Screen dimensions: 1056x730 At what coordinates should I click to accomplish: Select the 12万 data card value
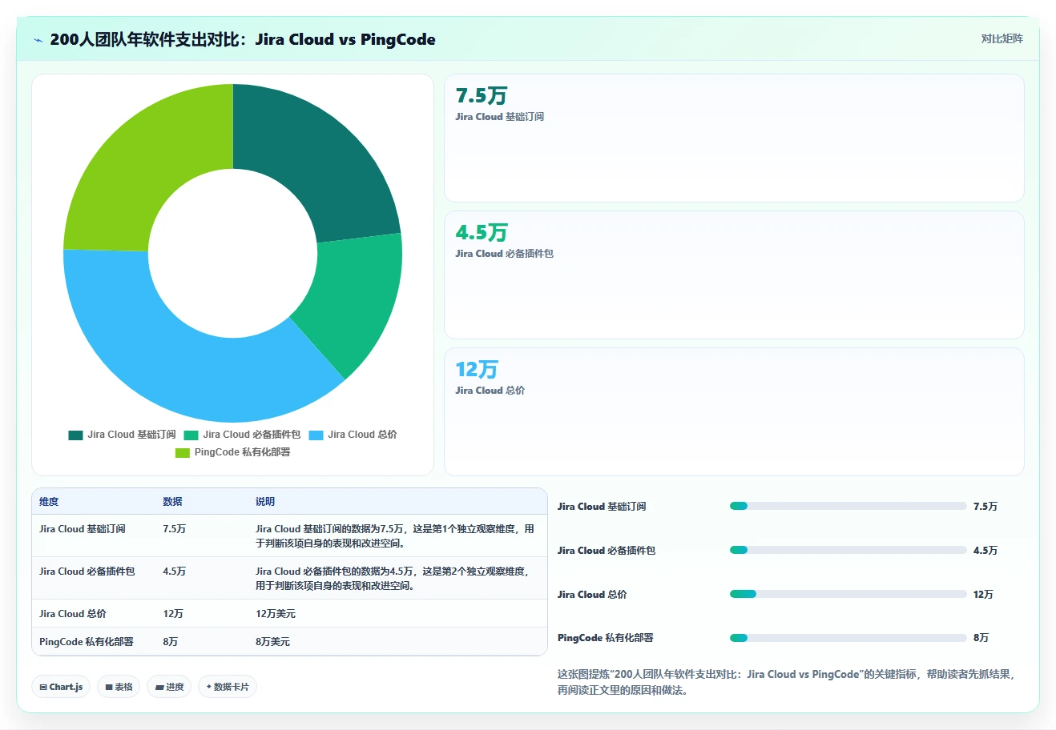click(x=477, y=370)
